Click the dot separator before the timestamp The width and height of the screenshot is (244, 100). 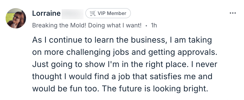coord(146,26)
